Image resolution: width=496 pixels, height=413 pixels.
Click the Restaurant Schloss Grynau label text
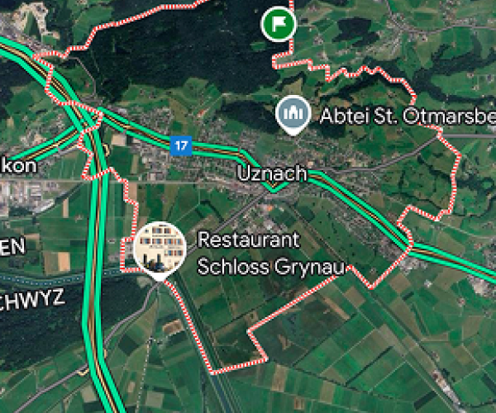tap(271, 253)
